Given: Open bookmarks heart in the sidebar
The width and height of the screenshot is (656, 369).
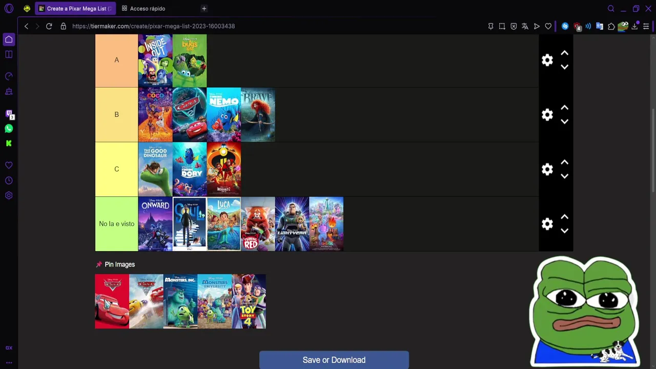Looking at the screenshot, I should click(x=9, y=166).
